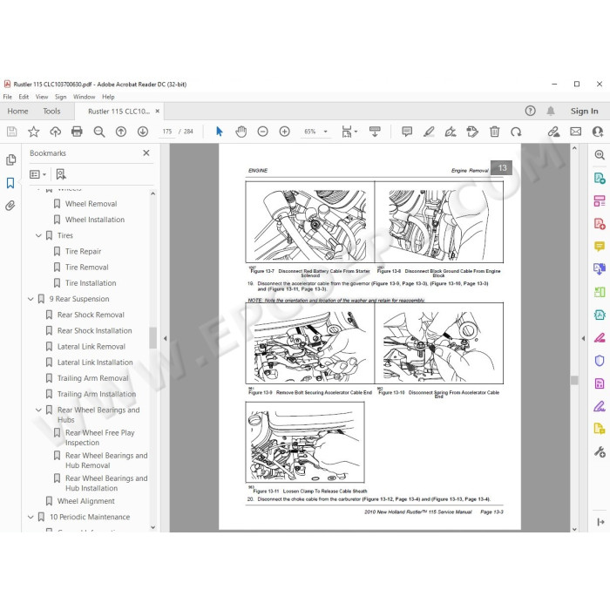Open the View menu

tap(42, 97)
